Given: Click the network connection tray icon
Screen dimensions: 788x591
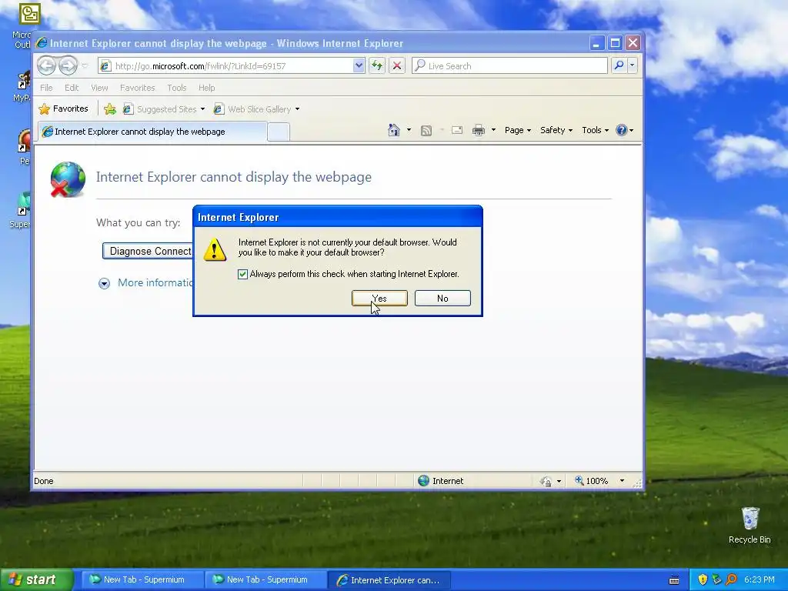Looking at the screenshot, I should [716, 579].
